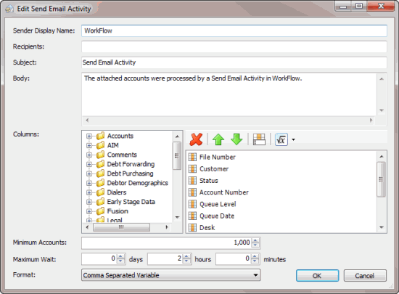Click the Desk column icon
Screen dimensions: 399x294
coord(192,227)
